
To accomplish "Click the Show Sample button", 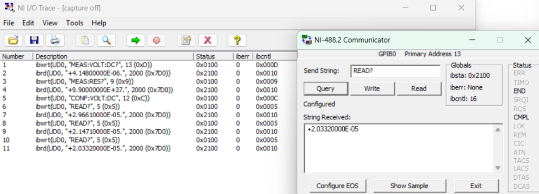I will point(409,186).
